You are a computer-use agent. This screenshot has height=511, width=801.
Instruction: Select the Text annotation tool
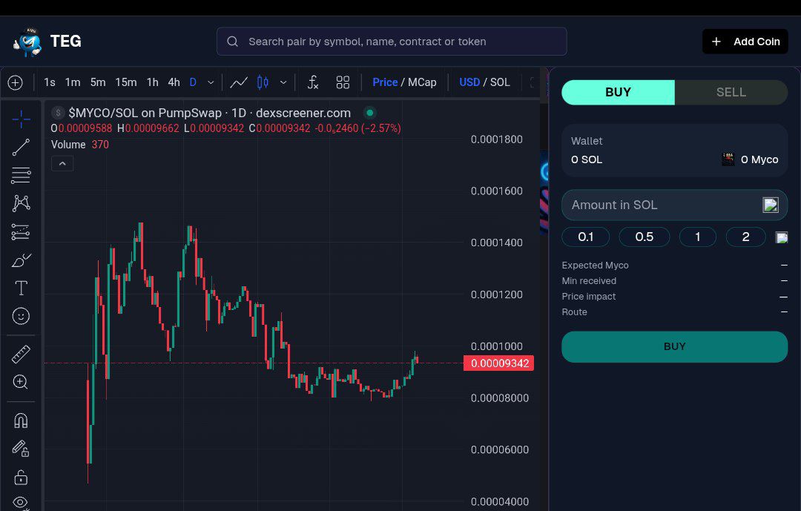21,289
